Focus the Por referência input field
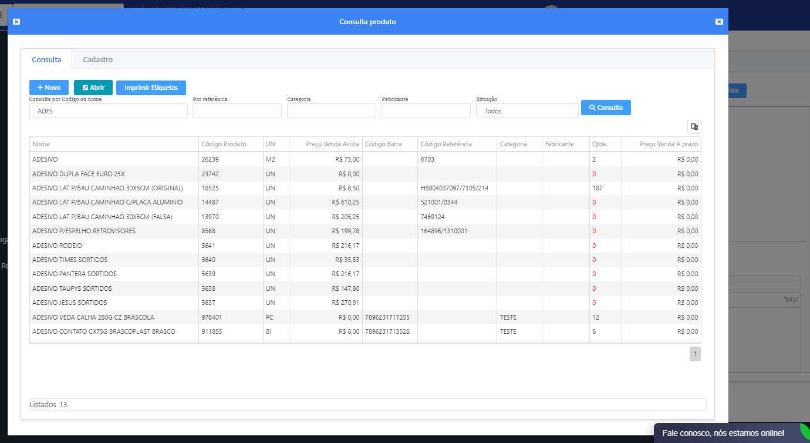This screenshot has height=443, width=810. (237, 111)
